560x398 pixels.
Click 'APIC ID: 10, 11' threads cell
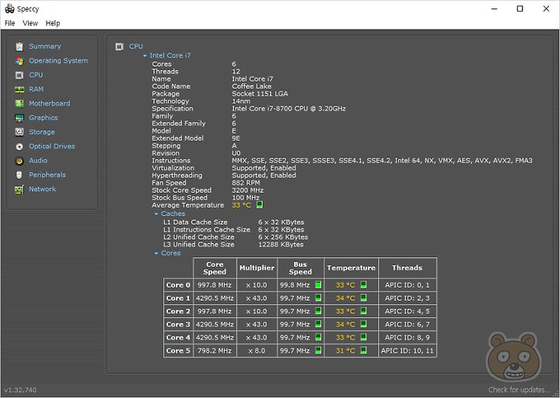tap(407, 351)
